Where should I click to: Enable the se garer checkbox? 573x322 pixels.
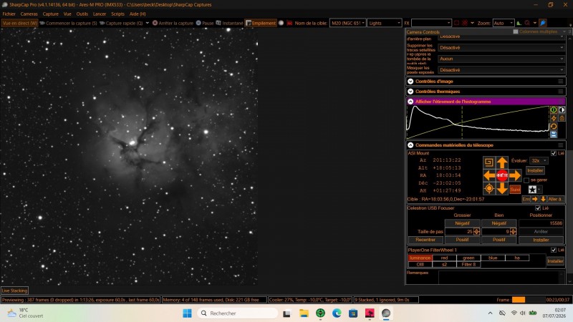pos(526,180)
